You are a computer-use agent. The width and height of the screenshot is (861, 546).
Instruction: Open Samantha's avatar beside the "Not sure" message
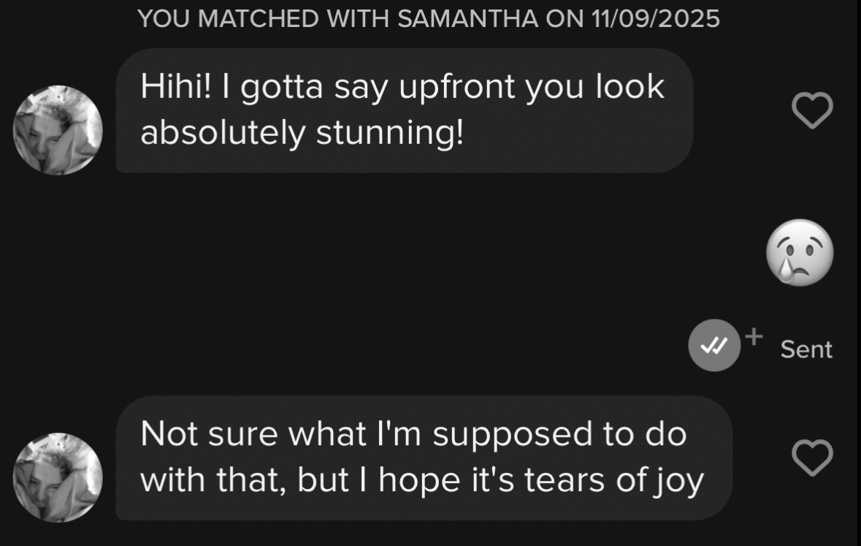[x=58, y=477]
